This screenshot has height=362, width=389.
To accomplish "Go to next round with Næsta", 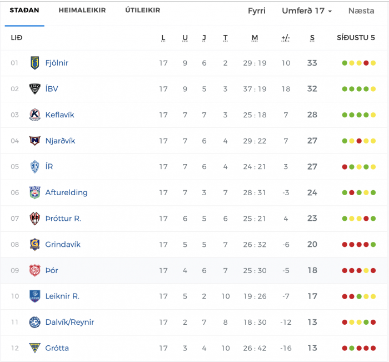I will (x=361, y=11).
